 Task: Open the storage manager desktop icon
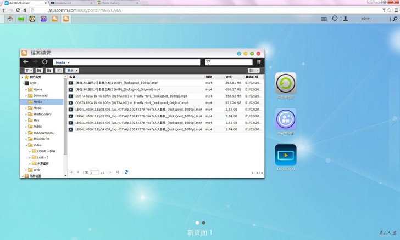(285, 119)
